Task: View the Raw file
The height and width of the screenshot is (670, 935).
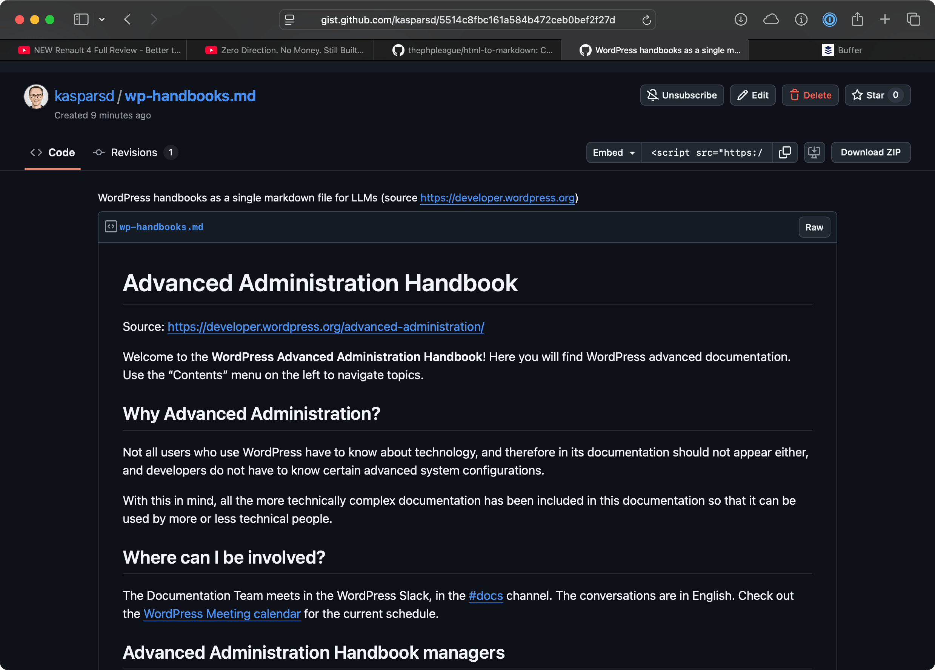Action: tap(814, 227)
